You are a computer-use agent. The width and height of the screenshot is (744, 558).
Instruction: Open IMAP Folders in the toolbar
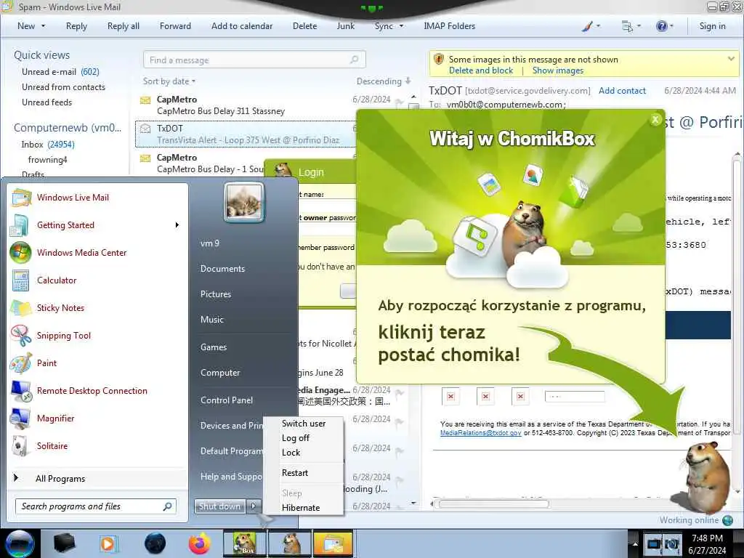(x=449, y=26)
